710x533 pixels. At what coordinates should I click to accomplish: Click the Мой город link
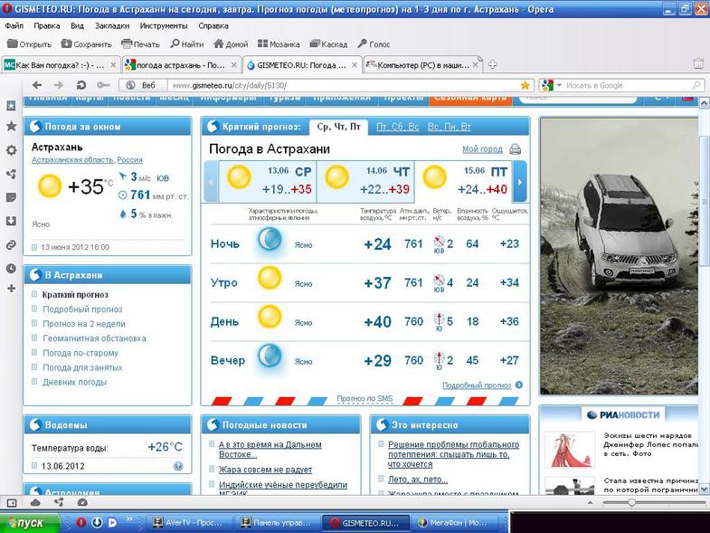click(x=482, y=149)
